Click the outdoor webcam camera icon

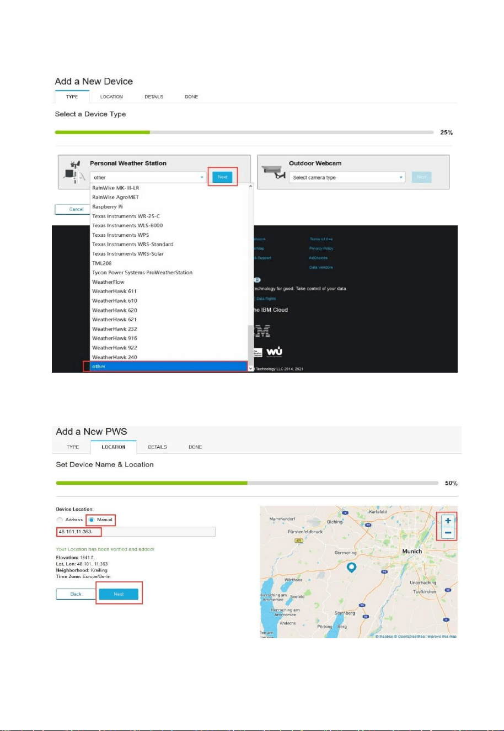pos(272,171)
